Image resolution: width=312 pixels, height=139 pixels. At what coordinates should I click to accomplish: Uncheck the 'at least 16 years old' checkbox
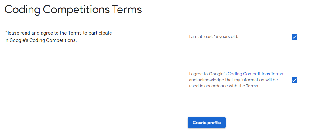tap(294, 37)
